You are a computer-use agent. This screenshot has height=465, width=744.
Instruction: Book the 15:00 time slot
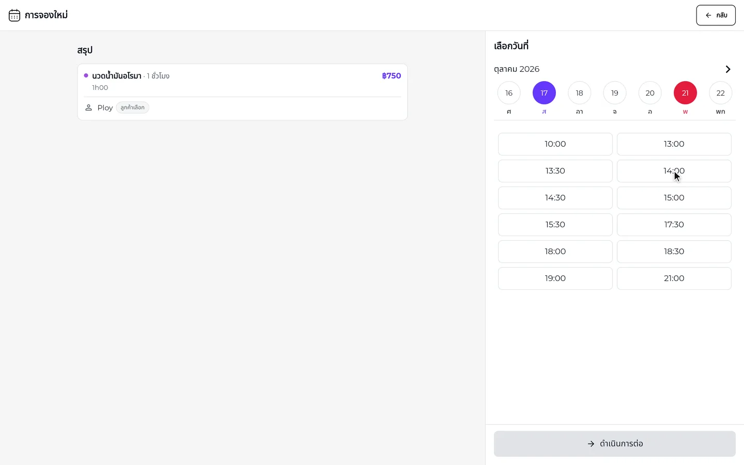(674, 198)
